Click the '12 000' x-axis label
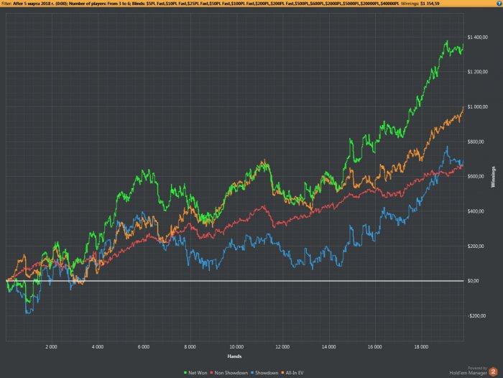The width and height of the screenshot is (503, 378). [x=282, y=347]
